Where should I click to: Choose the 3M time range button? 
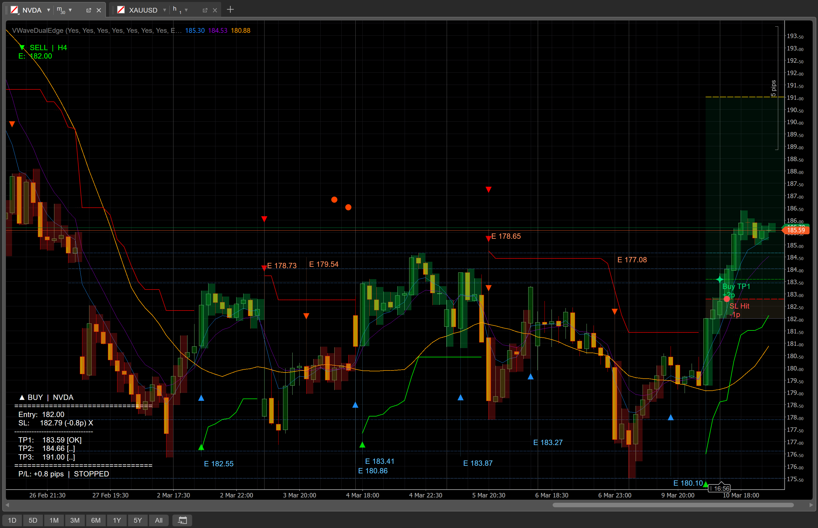click(x=75, y=520)
